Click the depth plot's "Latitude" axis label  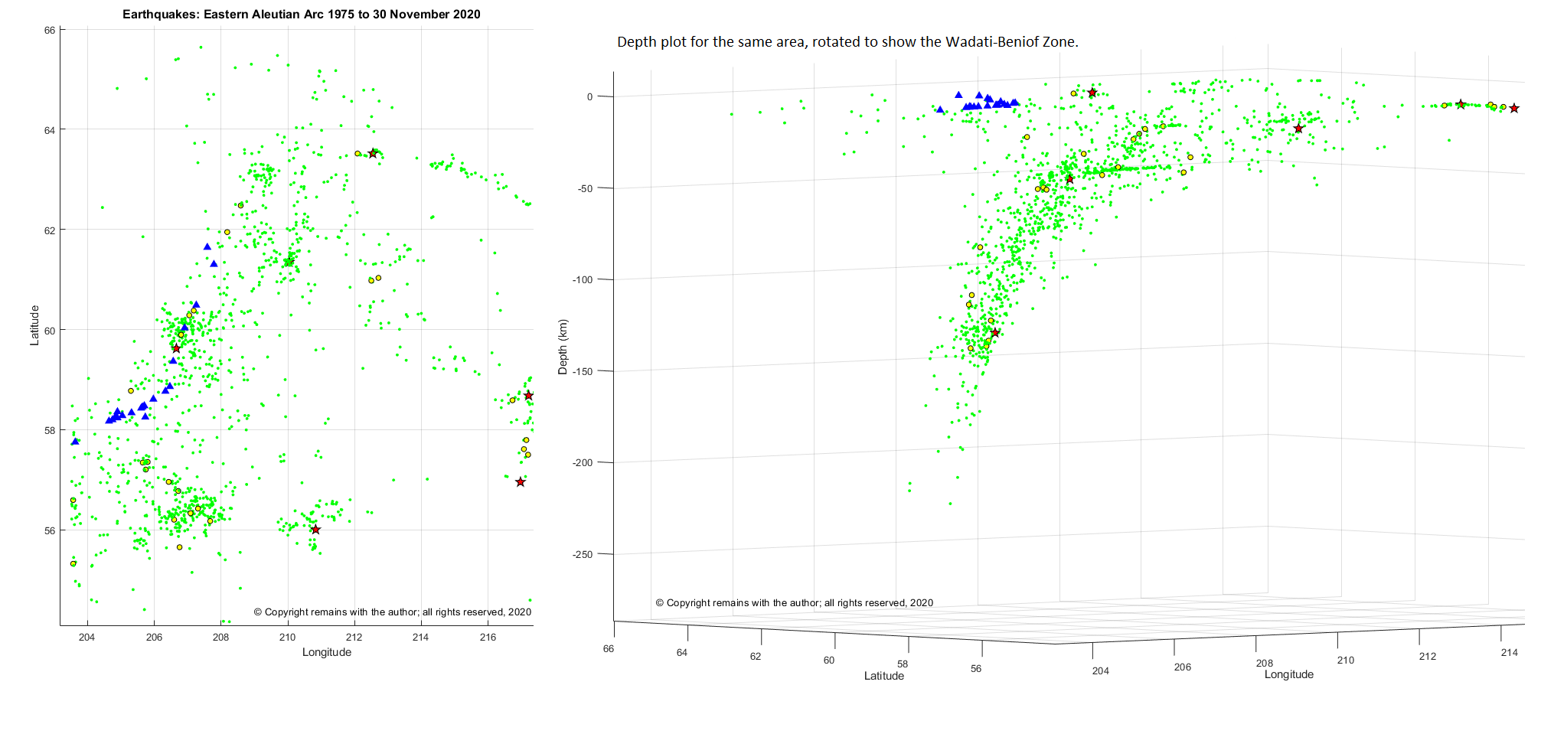click(x=884, y=676)
